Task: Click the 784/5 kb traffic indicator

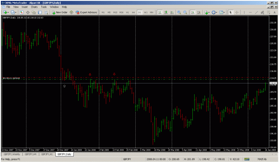Action: (x=262, y=159)
